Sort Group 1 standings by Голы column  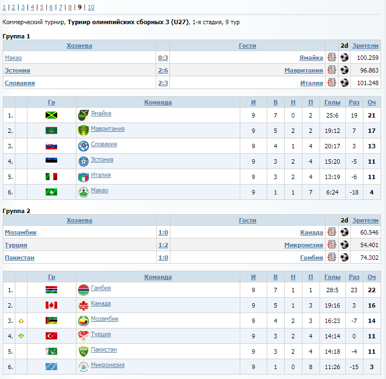coord(332,102)
